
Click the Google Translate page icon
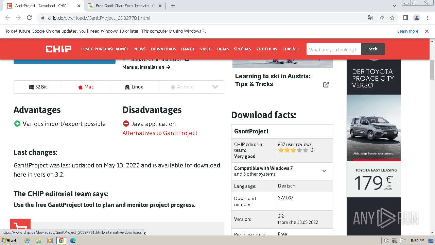tap(370, 18)
